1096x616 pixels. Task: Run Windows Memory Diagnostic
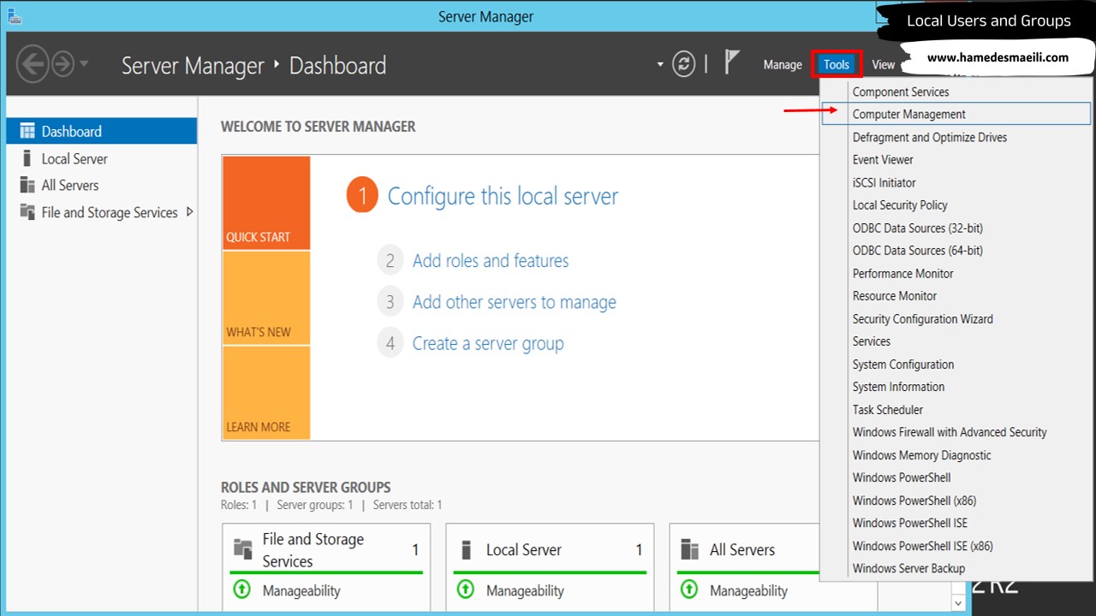(956, 455)
